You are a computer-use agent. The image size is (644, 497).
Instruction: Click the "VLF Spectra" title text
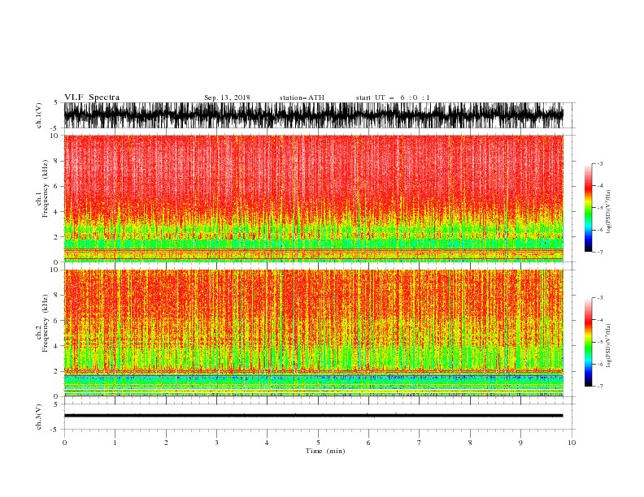(92, 97)
